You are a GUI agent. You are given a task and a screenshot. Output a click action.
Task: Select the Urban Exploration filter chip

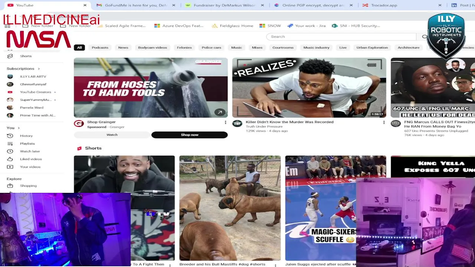(372, 47)
